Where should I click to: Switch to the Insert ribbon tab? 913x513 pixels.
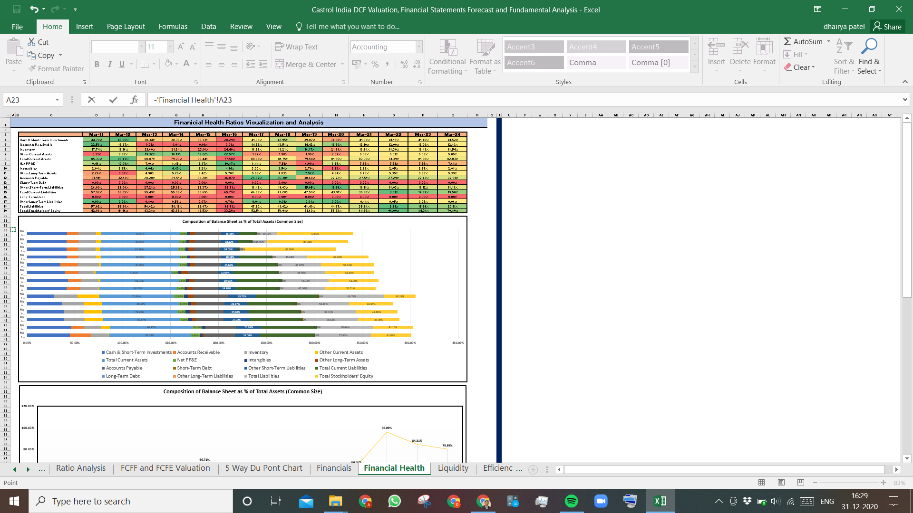pyautogui.click(x=84, y=27)
